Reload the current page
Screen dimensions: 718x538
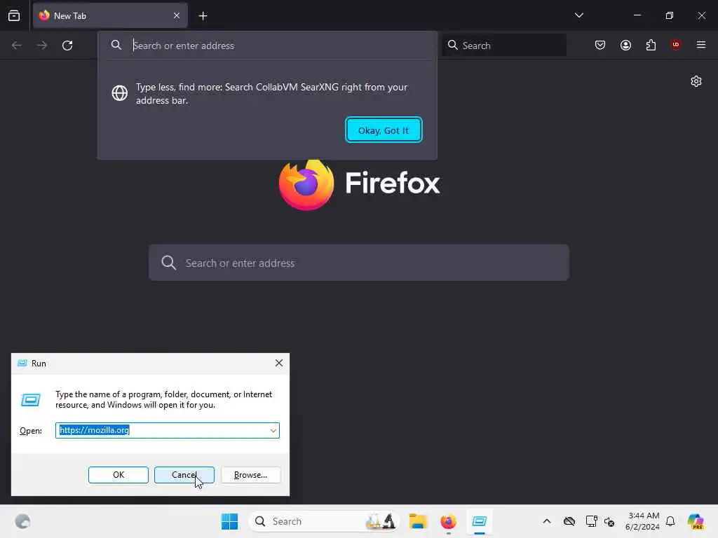point(67,46)
